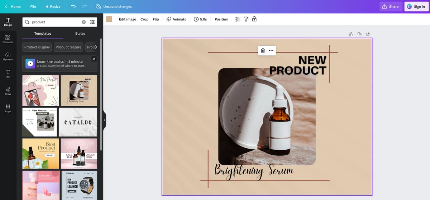Click the Share button

click(x=391, y=6)
